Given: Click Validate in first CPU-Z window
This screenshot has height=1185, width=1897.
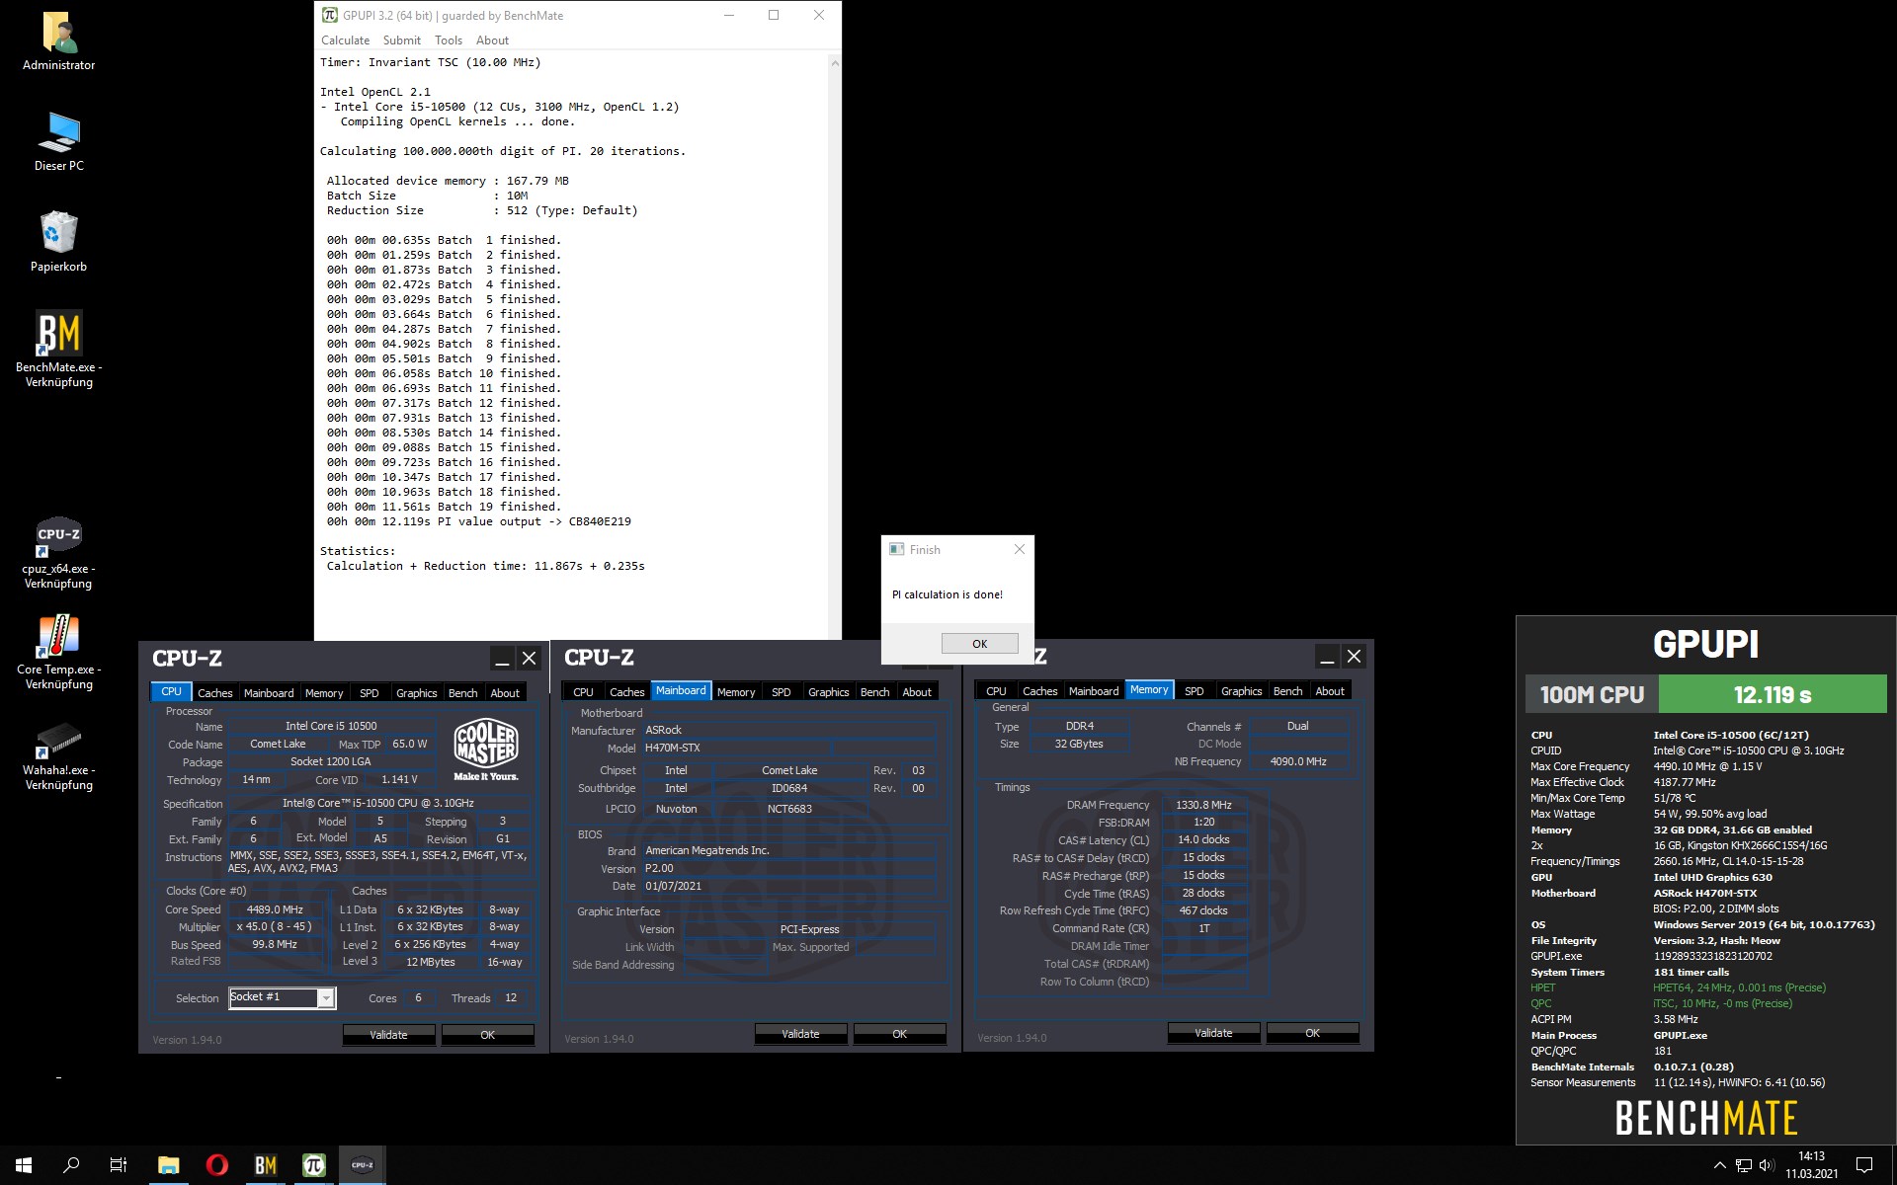Looking at the screenshot, I should coord(388,1034).
